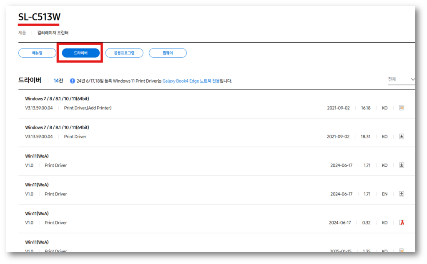Open the PDF icon for 0.32 Win11(WoA) file
This screenshot has width=427, height=264.
coord(402,223)
